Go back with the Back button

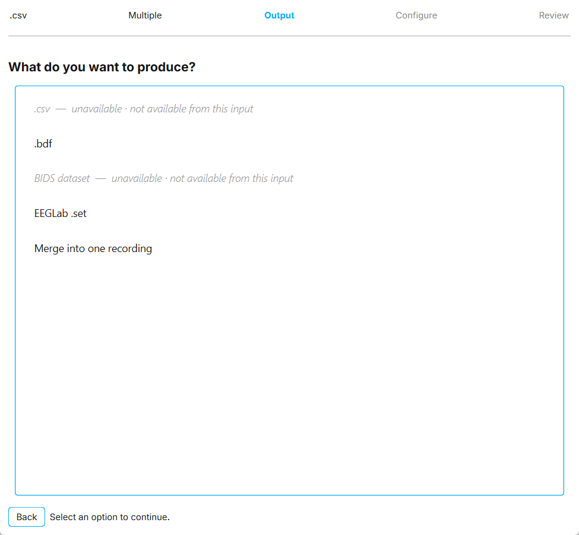pos(27,517)
